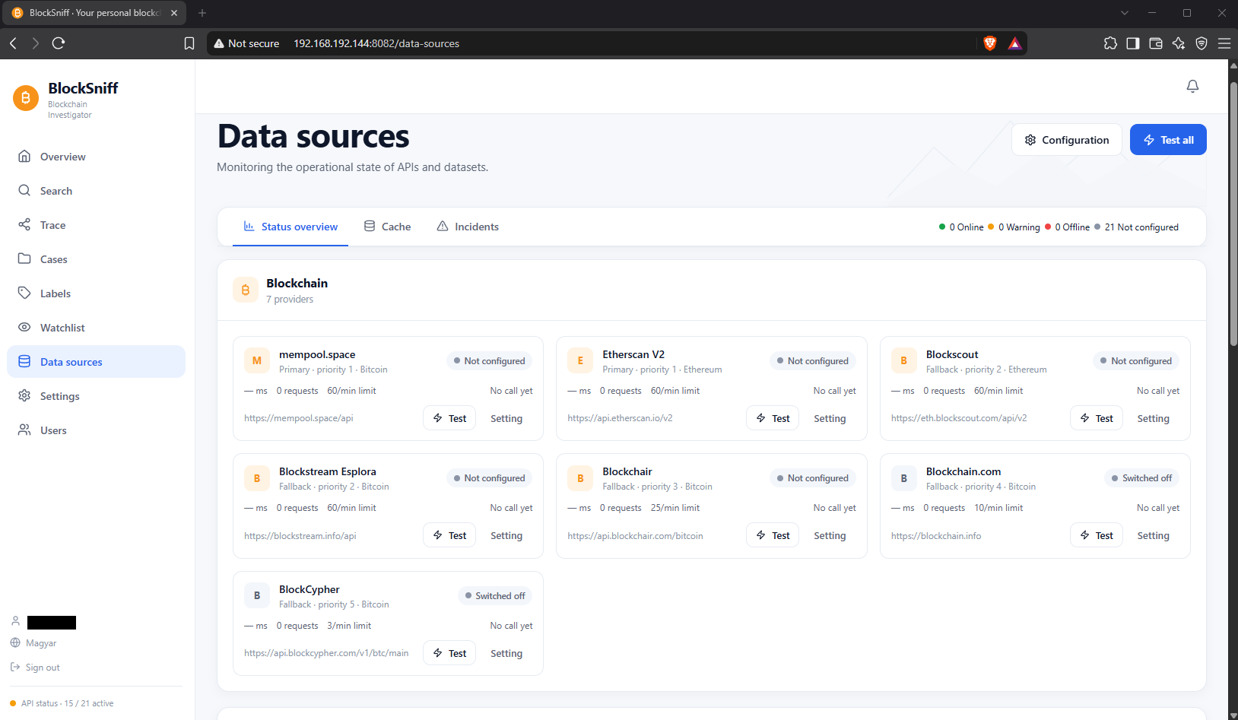Open Setting for mempool.space

pyautogui.click(x=506, y=418)
